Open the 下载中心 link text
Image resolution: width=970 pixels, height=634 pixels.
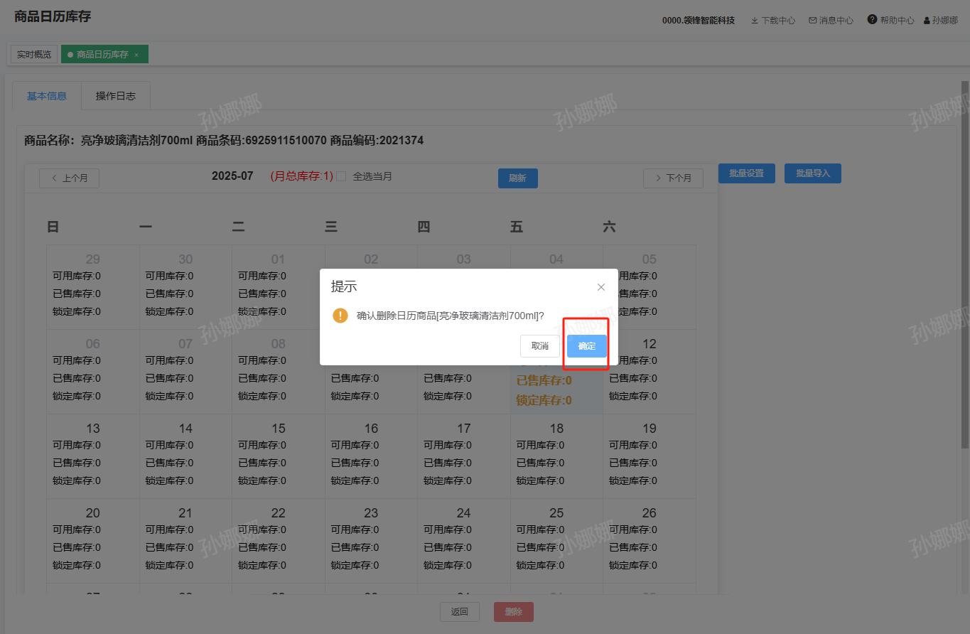tap(778, 21)
